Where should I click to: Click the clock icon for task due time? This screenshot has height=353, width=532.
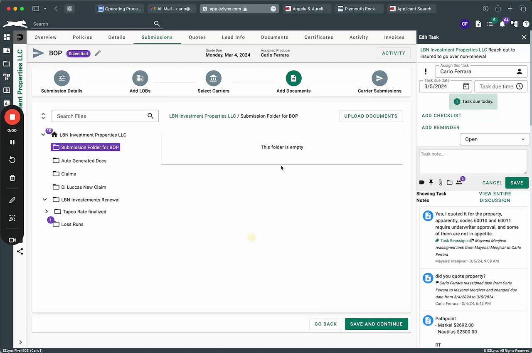pos(520,86)
